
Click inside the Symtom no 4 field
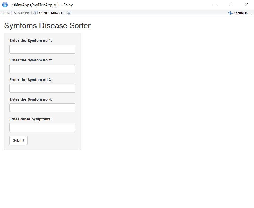click(42, 108)
